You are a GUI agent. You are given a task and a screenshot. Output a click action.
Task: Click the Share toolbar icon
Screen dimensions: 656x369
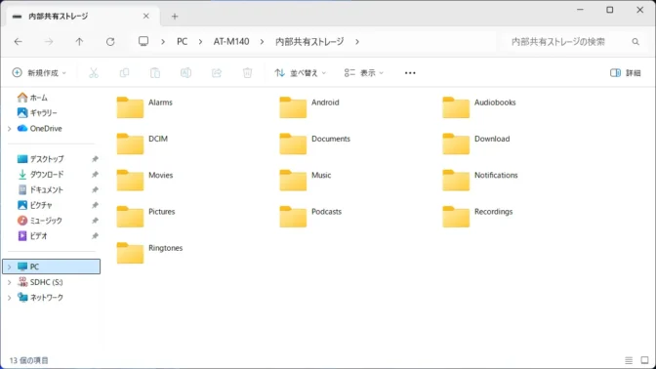217,73
